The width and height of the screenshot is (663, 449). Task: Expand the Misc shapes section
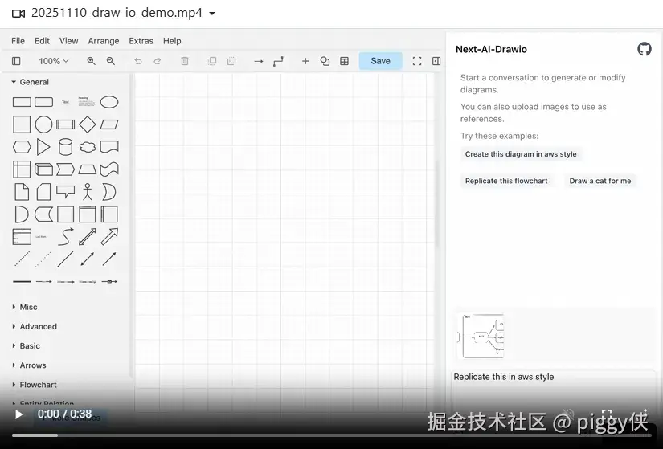[x=25, y=307]
